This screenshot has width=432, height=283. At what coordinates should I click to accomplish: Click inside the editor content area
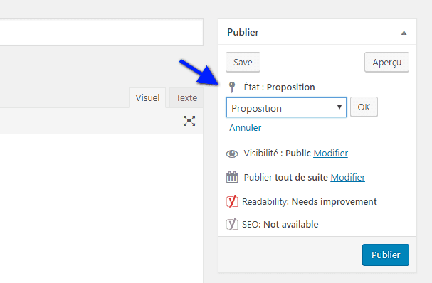click(x=101, y=208)
